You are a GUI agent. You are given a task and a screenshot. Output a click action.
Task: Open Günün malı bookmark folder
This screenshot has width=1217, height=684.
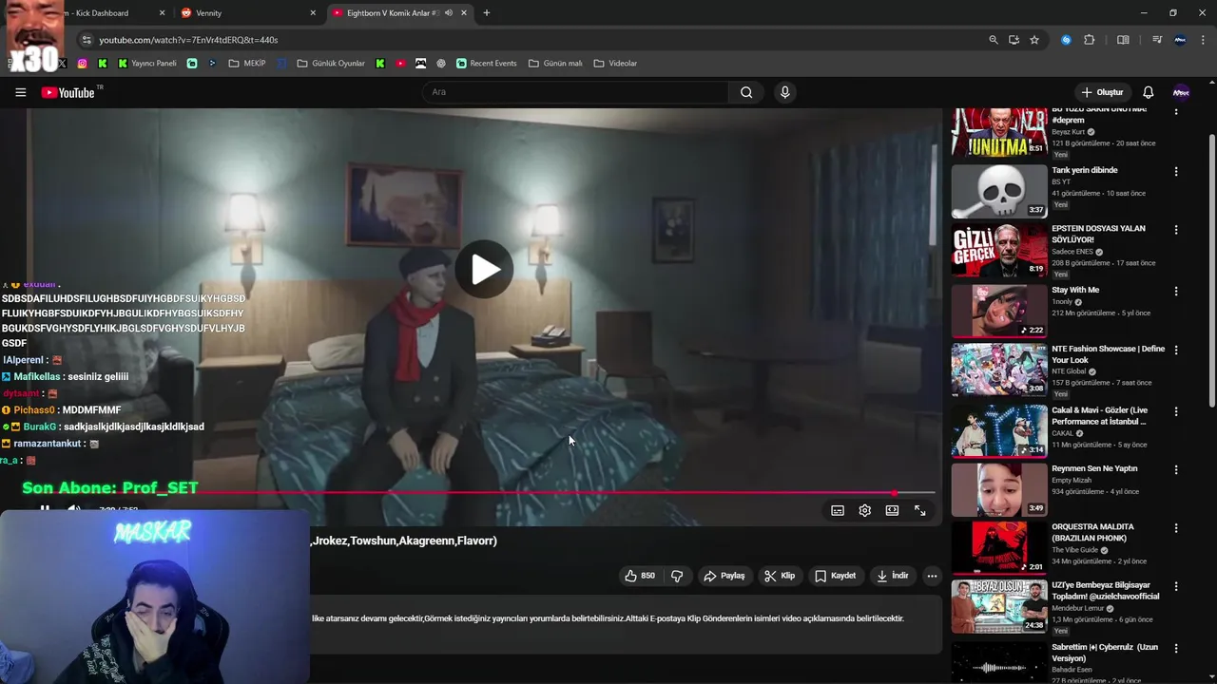click(555, 64)
